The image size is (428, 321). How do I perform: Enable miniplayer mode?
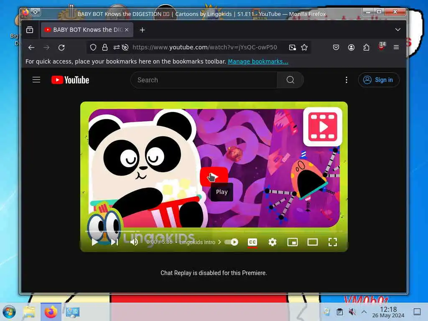tap(292, 242)
